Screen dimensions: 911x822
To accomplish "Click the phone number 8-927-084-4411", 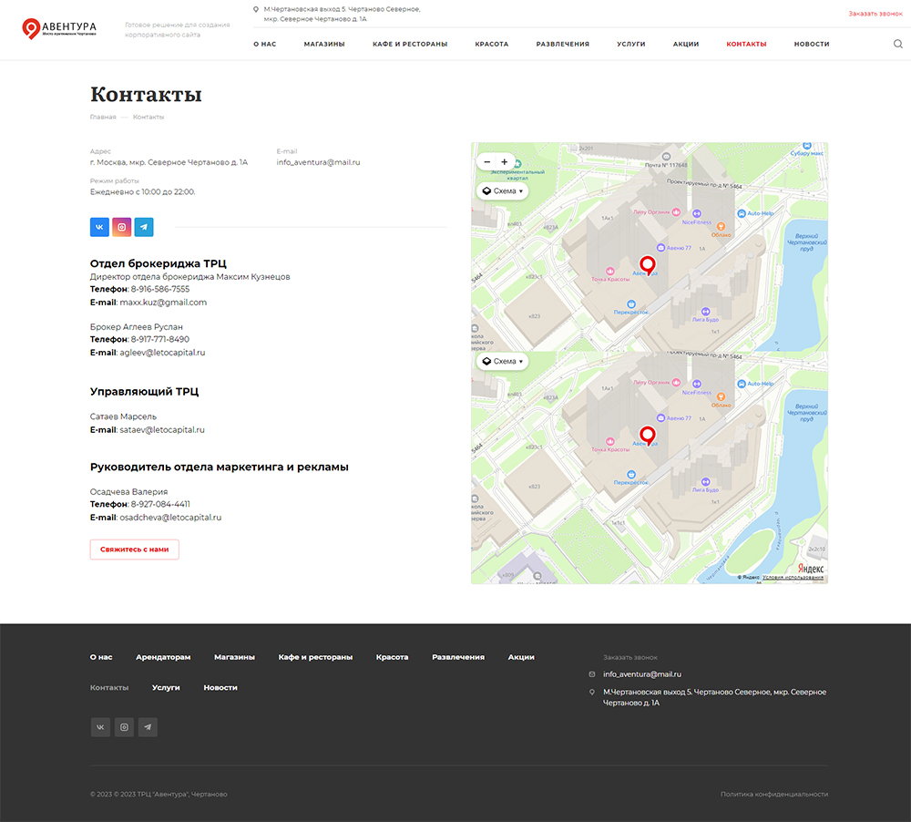I will pos(160,504).
